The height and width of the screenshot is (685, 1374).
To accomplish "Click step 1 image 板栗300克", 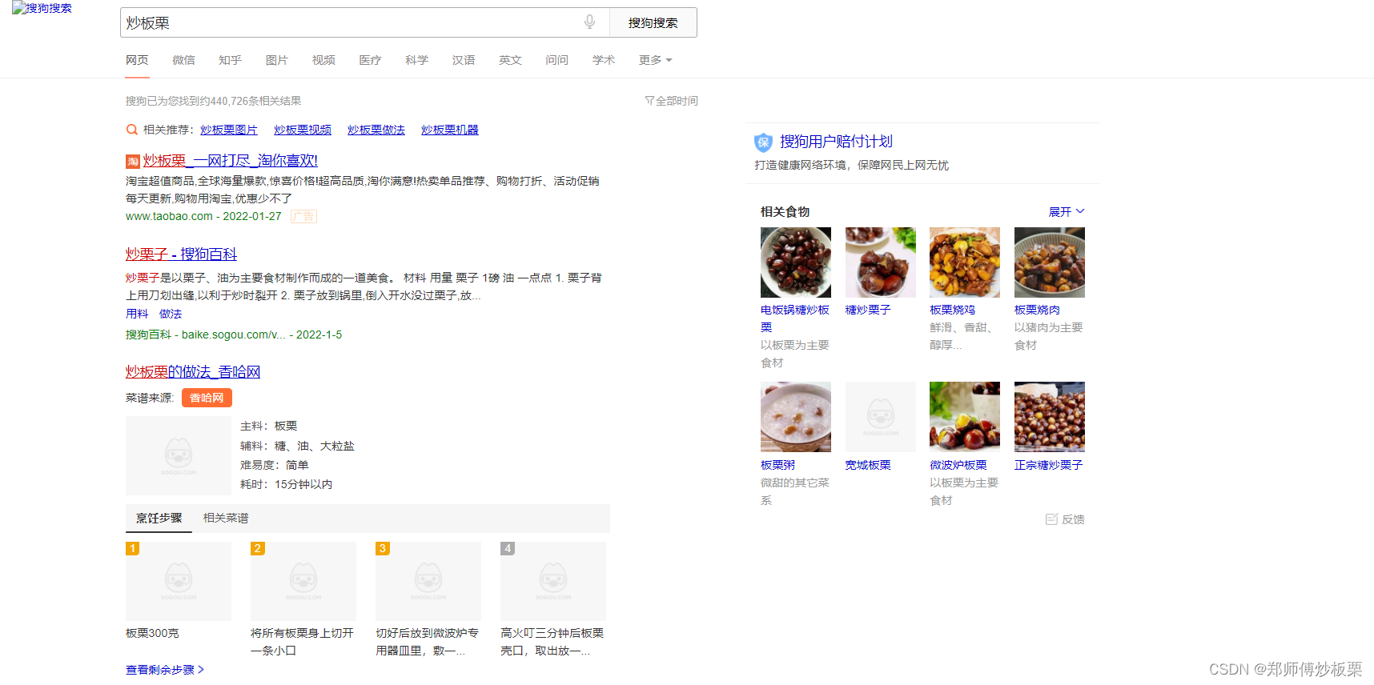I will click(x=179, y=581).
